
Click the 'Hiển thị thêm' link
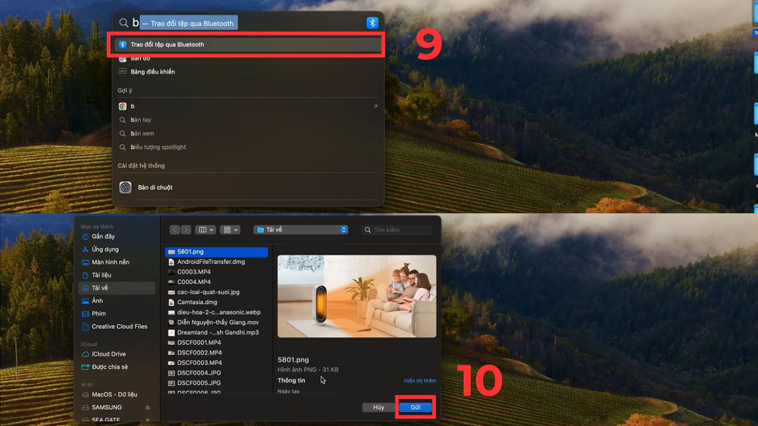click(x=420, y=381)
